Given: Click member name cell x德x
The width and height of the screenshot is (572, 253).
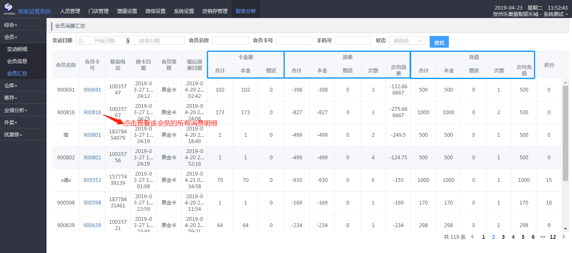Looking at the screenshot, I should [66, 180].
